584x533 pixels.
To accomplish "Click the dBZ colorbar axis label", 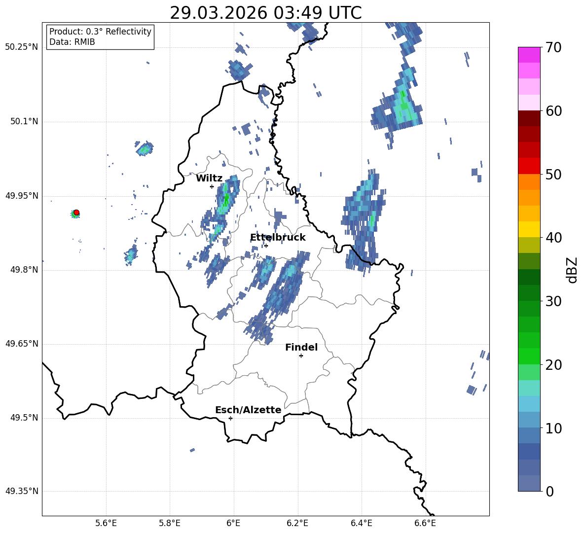I will [x=572, y=270].
